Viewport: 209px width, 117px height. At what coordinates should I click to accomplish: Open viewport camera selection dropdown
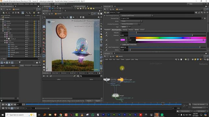(93, 20)
